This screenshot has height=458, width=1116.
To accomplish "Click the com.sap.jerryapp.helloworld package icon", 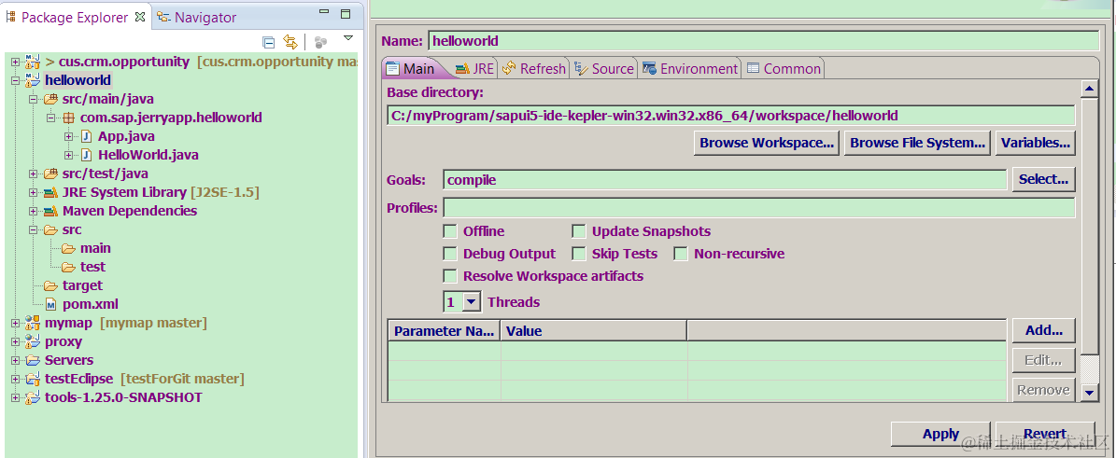I will [68, 118].
